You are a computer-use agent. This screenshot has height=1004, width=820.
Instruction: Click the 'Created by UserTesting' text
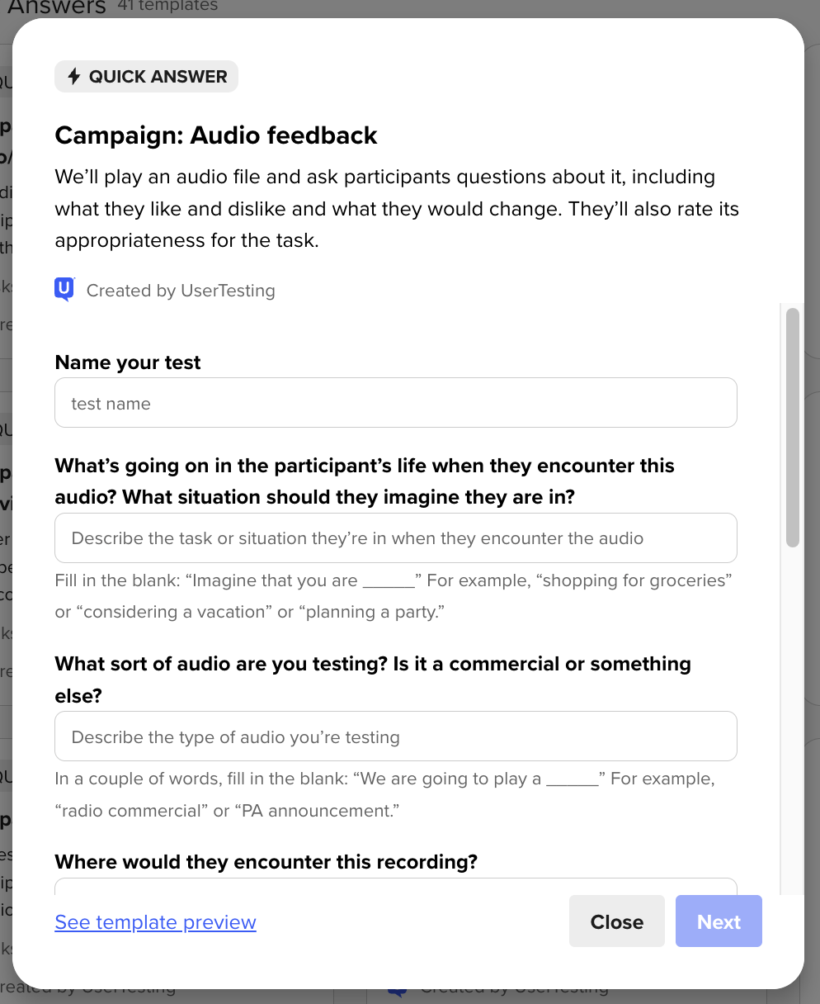click(181, 291)
